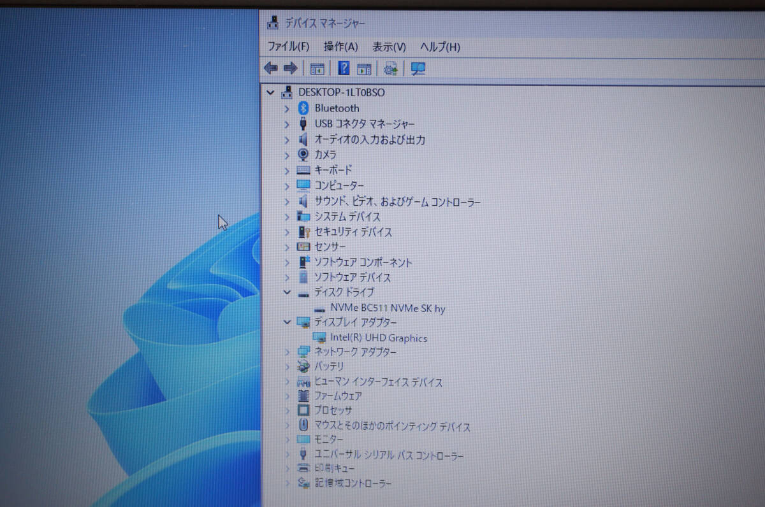The width and height of the screenshot is (765, 507).
Task: Expand the センサー category
Action: click(287, 247)
